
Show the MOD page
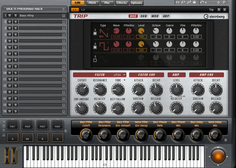tap(155, 16)
